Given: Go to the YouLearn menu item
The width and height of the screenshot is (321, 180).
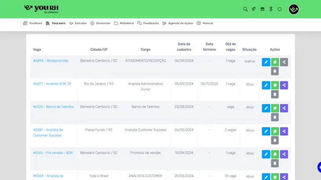Looking at the screenshot, I should tap(56, 23).
